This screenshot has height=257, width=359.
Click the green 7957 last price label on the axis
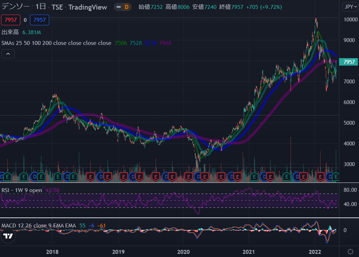pos(349,62)
